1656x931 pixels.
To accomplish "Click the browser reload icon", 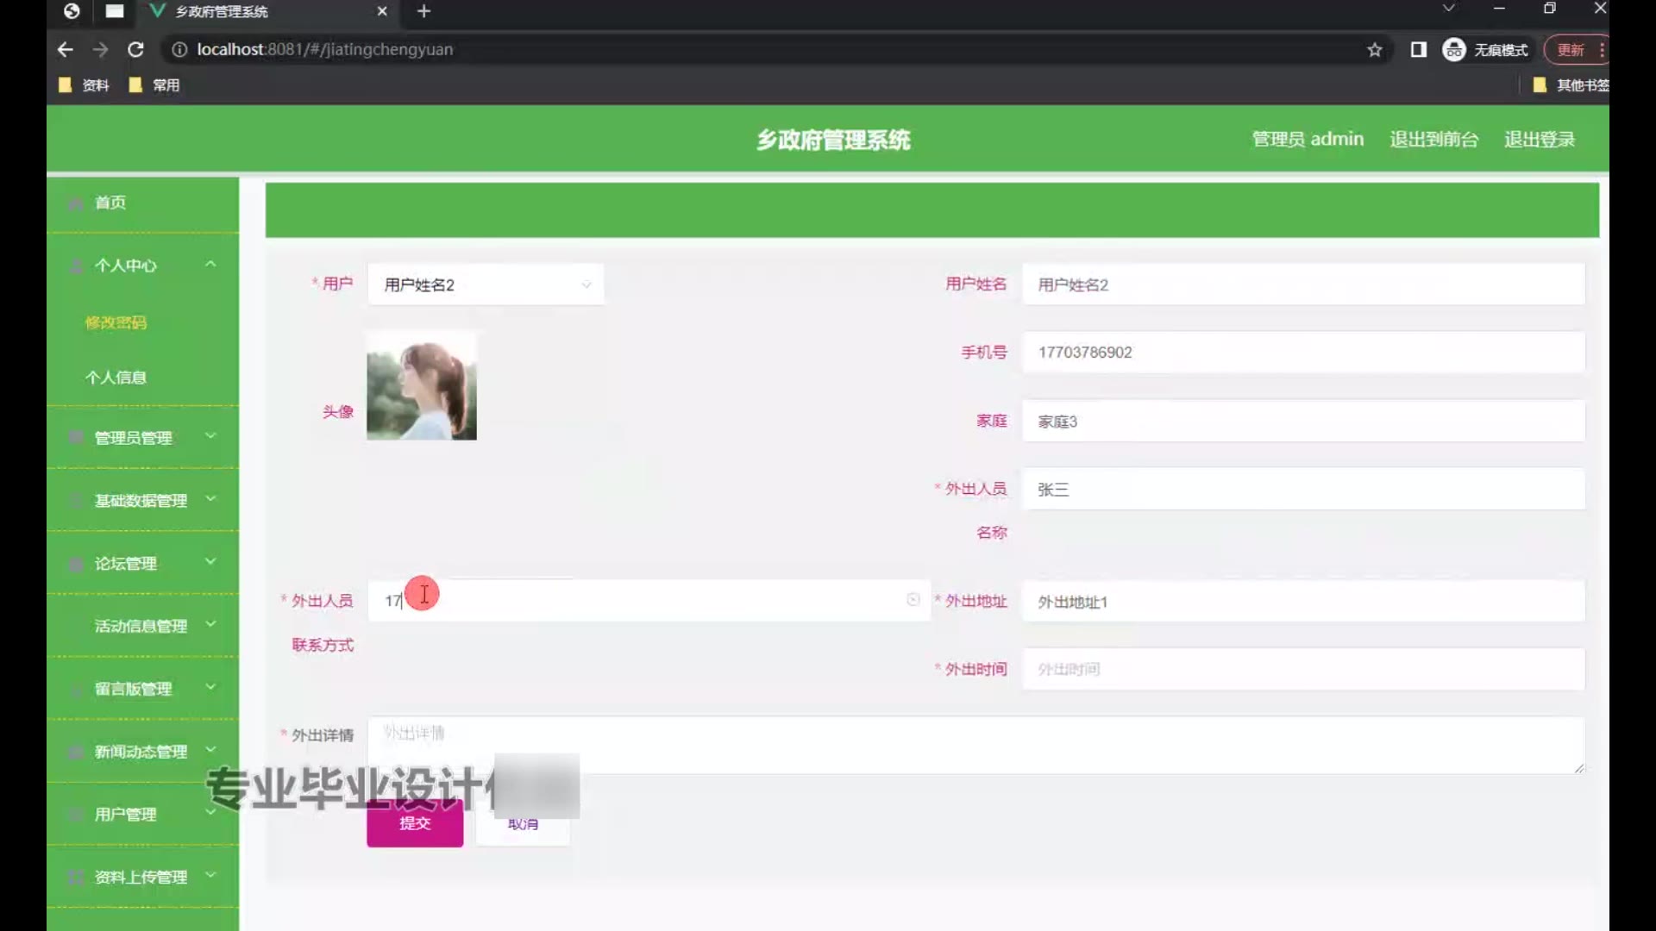I will (135, 50).
